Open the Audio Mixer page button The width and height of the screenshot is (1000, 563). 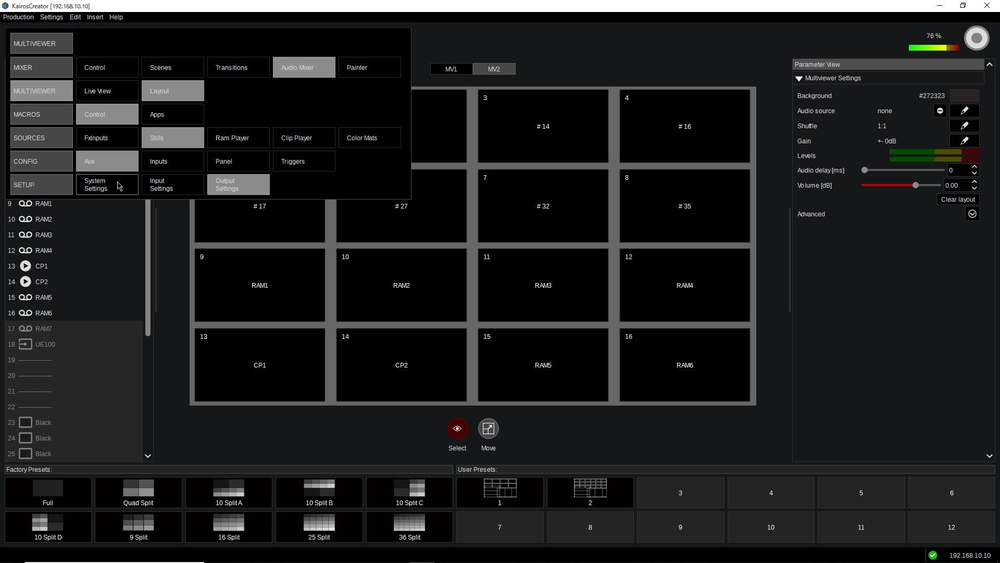tap(304, 67)
